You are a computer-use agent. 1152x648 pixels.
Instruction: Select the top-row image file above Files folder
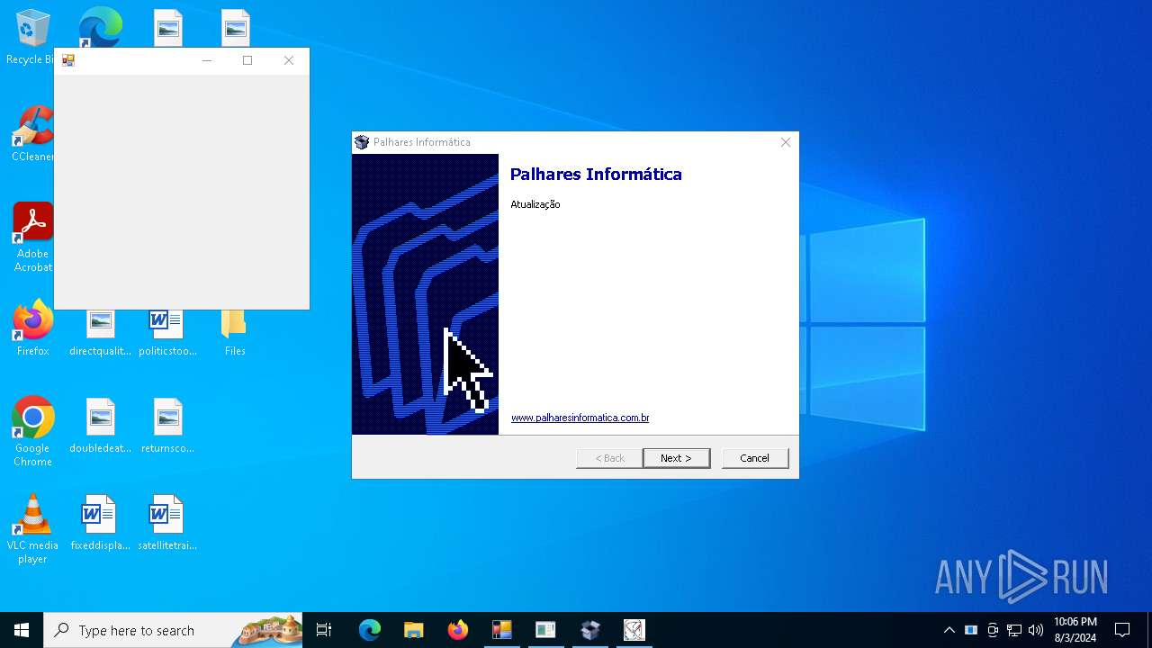tap(235, 28)
